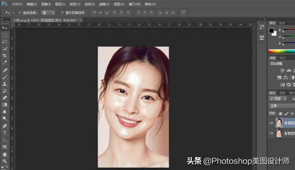Open the 图像(I) menu
295x170 pixels.
point(46,4)
